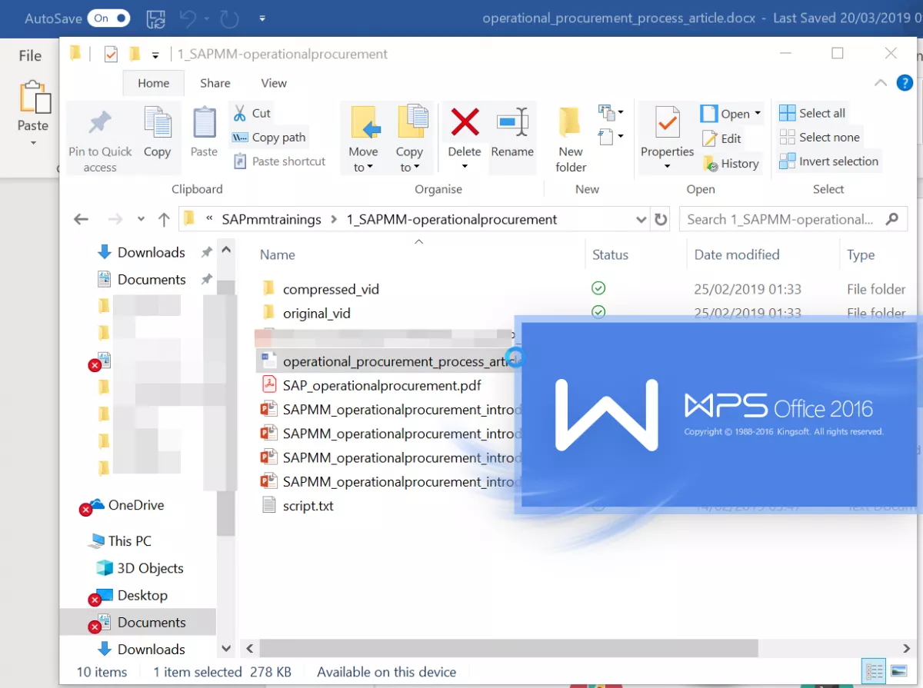This screenshot has height=688, width=923.
Task: Sort by the Type column header
Action: pos(861,254)
